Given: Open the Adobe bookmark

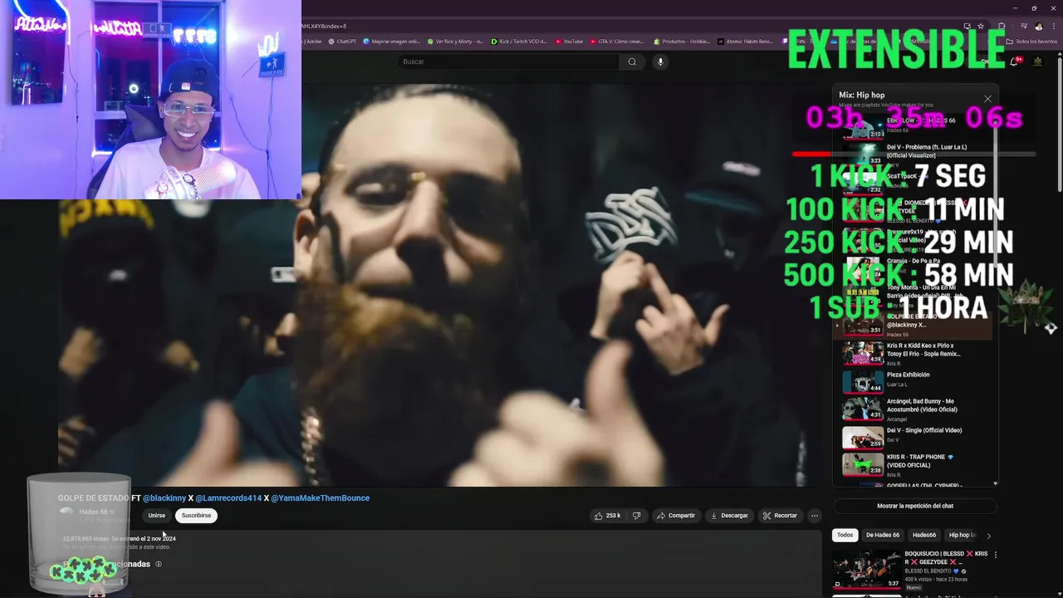Looking at the screenshot, I should 313,41.
